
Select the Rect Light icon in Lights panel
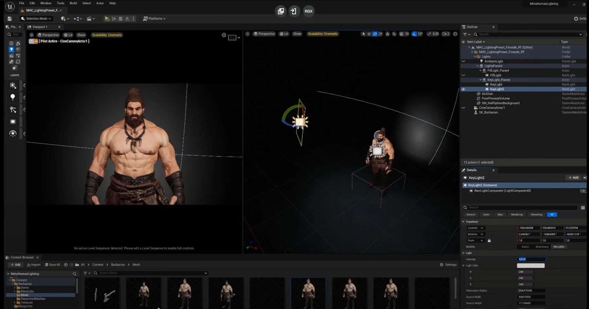coord(13,122)
